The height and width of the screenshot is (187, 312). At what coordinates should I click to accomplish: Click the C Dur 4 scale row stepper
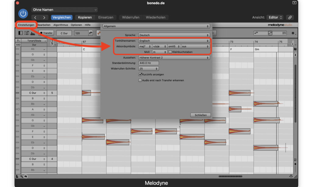[44, 159]
